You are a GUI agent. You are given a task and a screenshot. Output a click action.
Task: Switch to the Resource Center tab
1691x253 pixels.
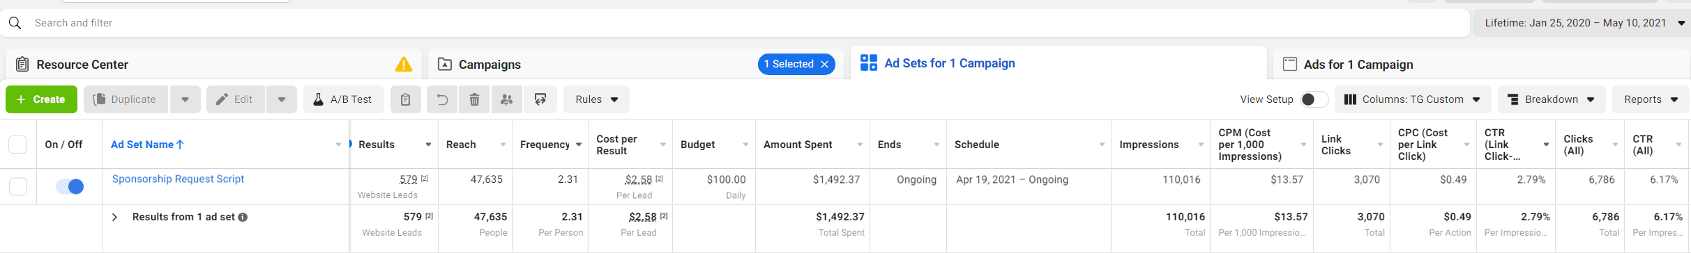point(213,64)
